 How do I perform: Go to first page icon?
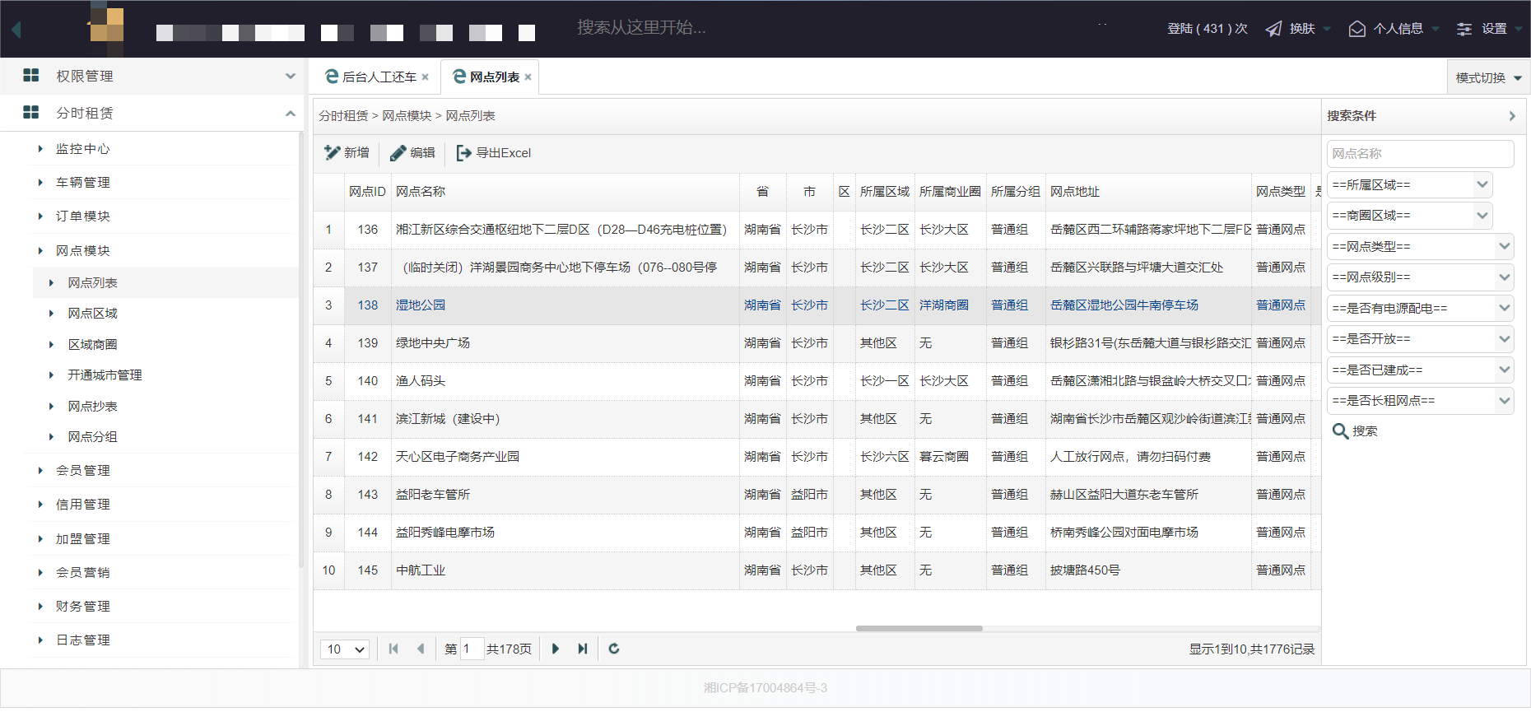[393, 649]
